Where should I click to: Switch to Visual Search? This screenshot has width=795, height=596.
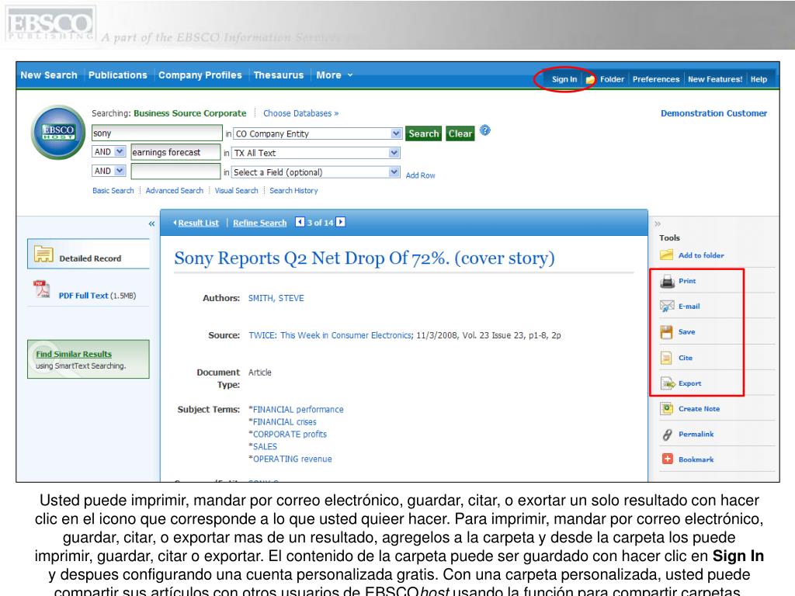coord(236,191)
